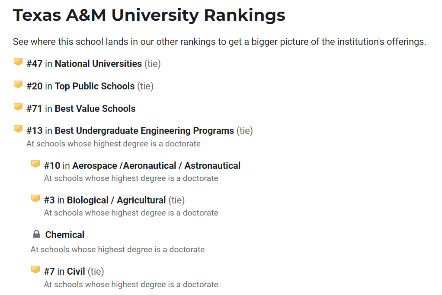
Task: Open the Top Public Schools ranking link
Action: [94, 86]
